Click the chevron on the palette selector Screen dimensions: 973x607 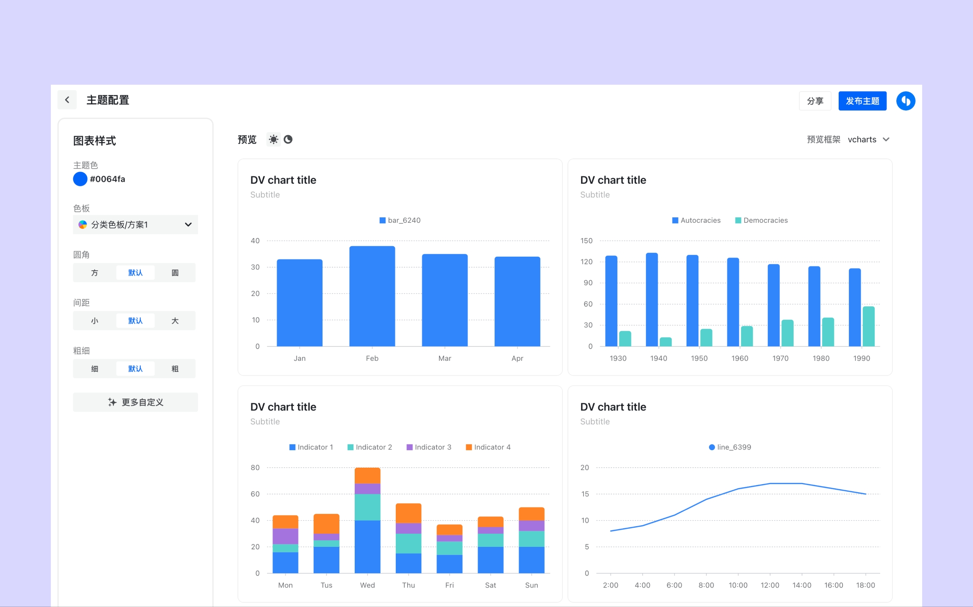click(188, 225)
